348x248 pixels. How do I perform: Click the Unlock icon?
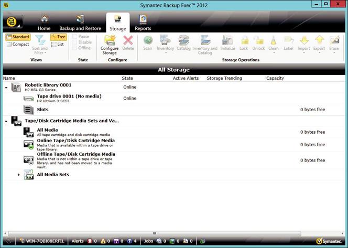(258, 40)
